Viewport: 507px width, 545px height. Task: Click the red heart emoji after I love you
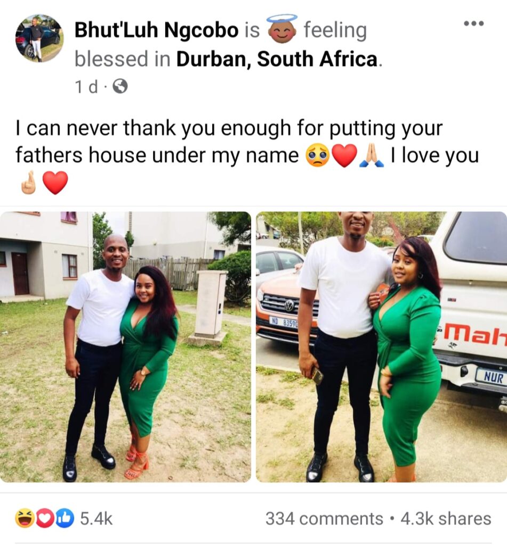click(55, 183)
